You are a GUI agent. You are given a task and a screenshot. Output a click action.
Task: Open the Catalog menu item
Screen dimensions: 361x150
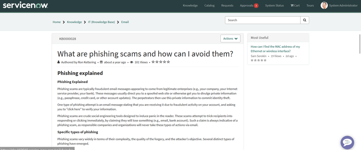[209, 5]
